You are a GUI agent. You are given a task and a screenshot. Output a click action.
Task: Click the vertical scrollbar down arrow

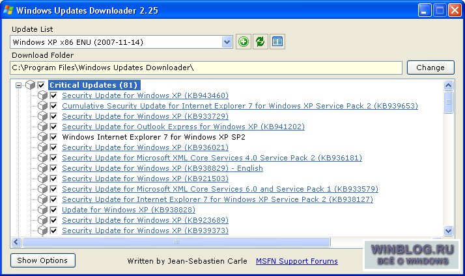coord(448,231)
